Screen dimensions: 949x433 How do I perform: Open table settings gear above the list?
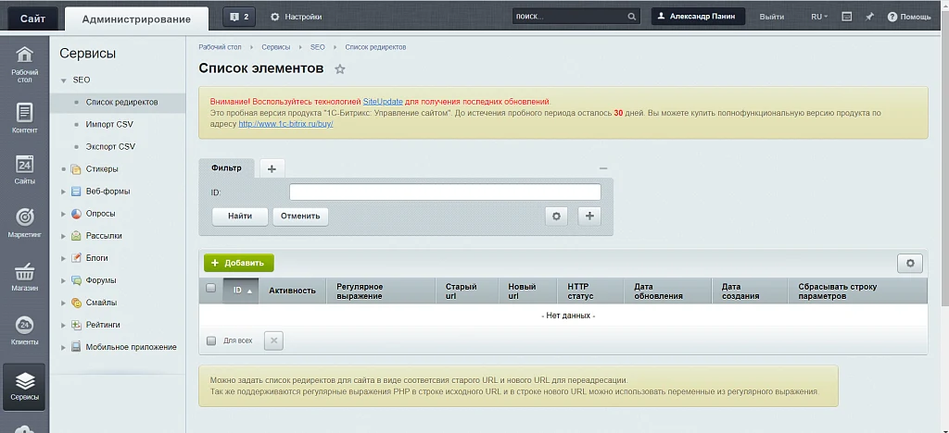(910, 264)
